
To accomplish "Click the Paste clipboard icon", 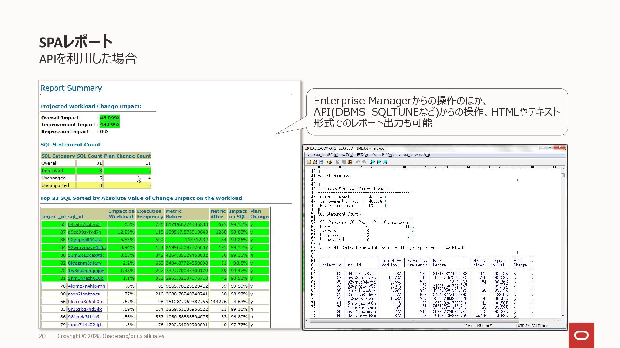I will (x=350, y=162).
